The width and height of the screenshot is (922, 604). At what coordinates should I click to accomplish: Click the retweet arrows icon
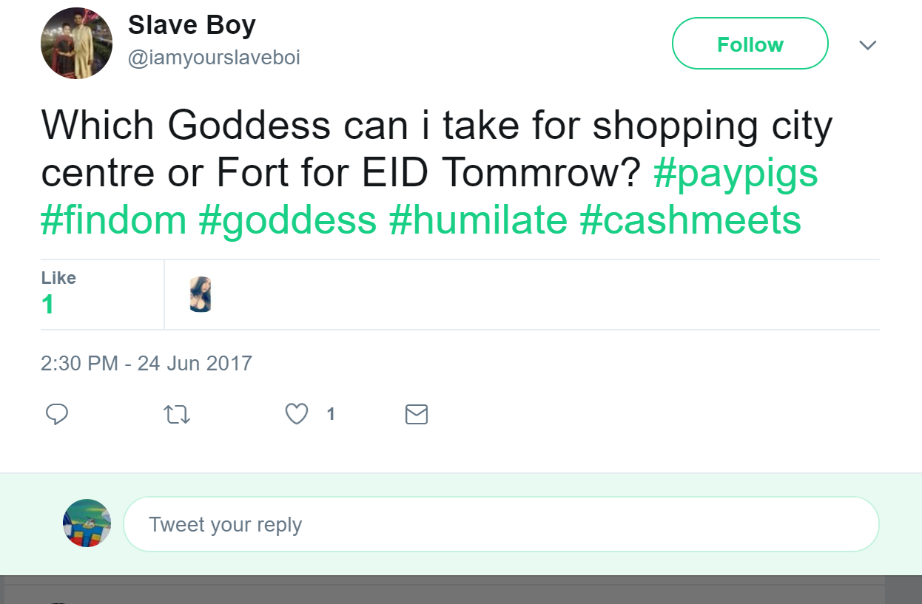tap(176, 415)
